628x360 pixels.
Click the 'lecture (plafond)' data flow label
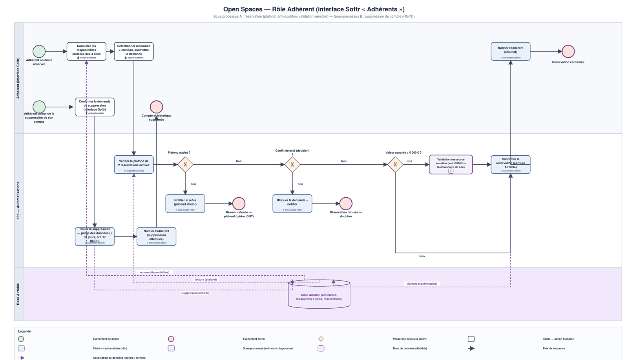click(206, 280)
